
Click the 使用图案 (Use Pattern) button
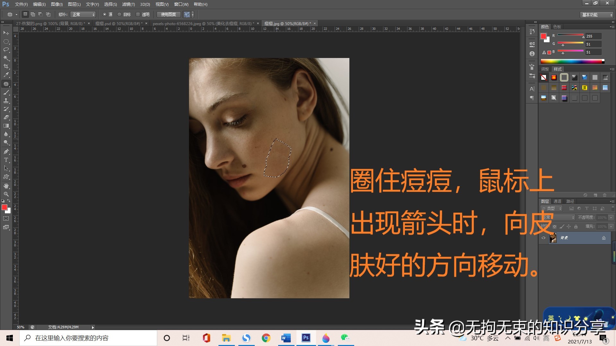pos(168,14)
